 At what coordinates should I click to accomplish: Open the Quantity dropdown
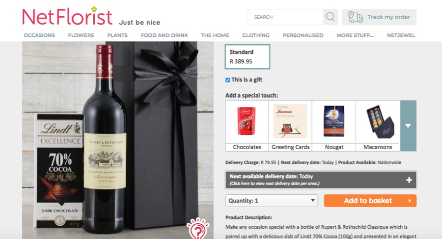[272, 201]
